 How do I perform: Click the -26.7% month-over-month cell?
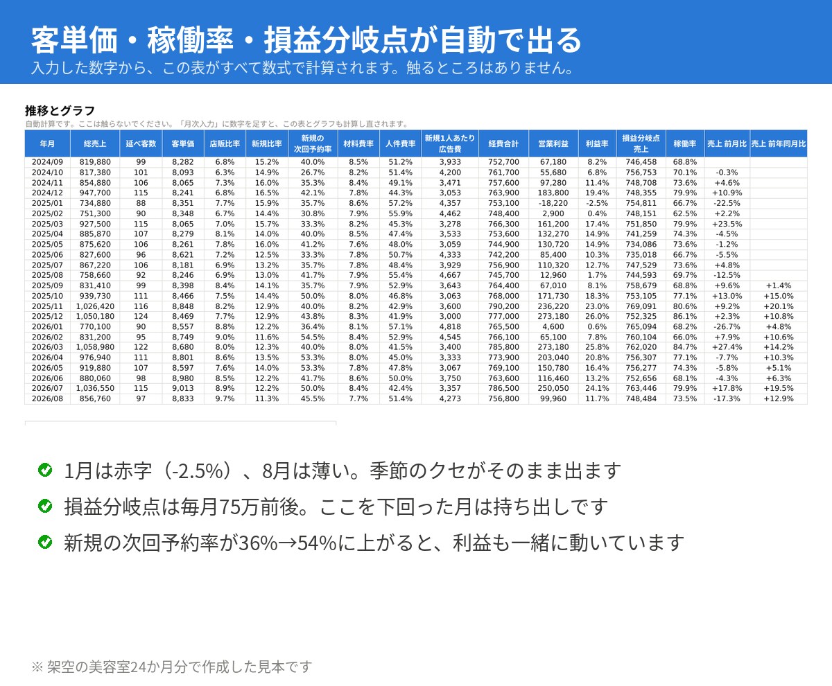pyautogui.click(x=727, y=327)
